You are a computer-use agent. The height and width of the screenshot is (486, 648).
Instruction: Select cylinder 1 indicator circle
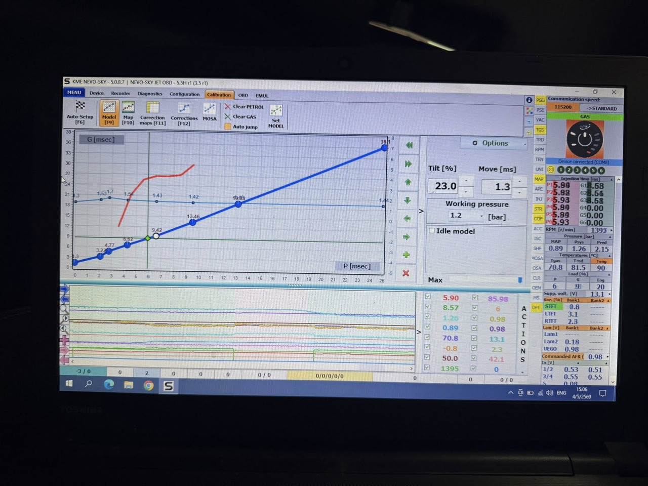[561, 170]
